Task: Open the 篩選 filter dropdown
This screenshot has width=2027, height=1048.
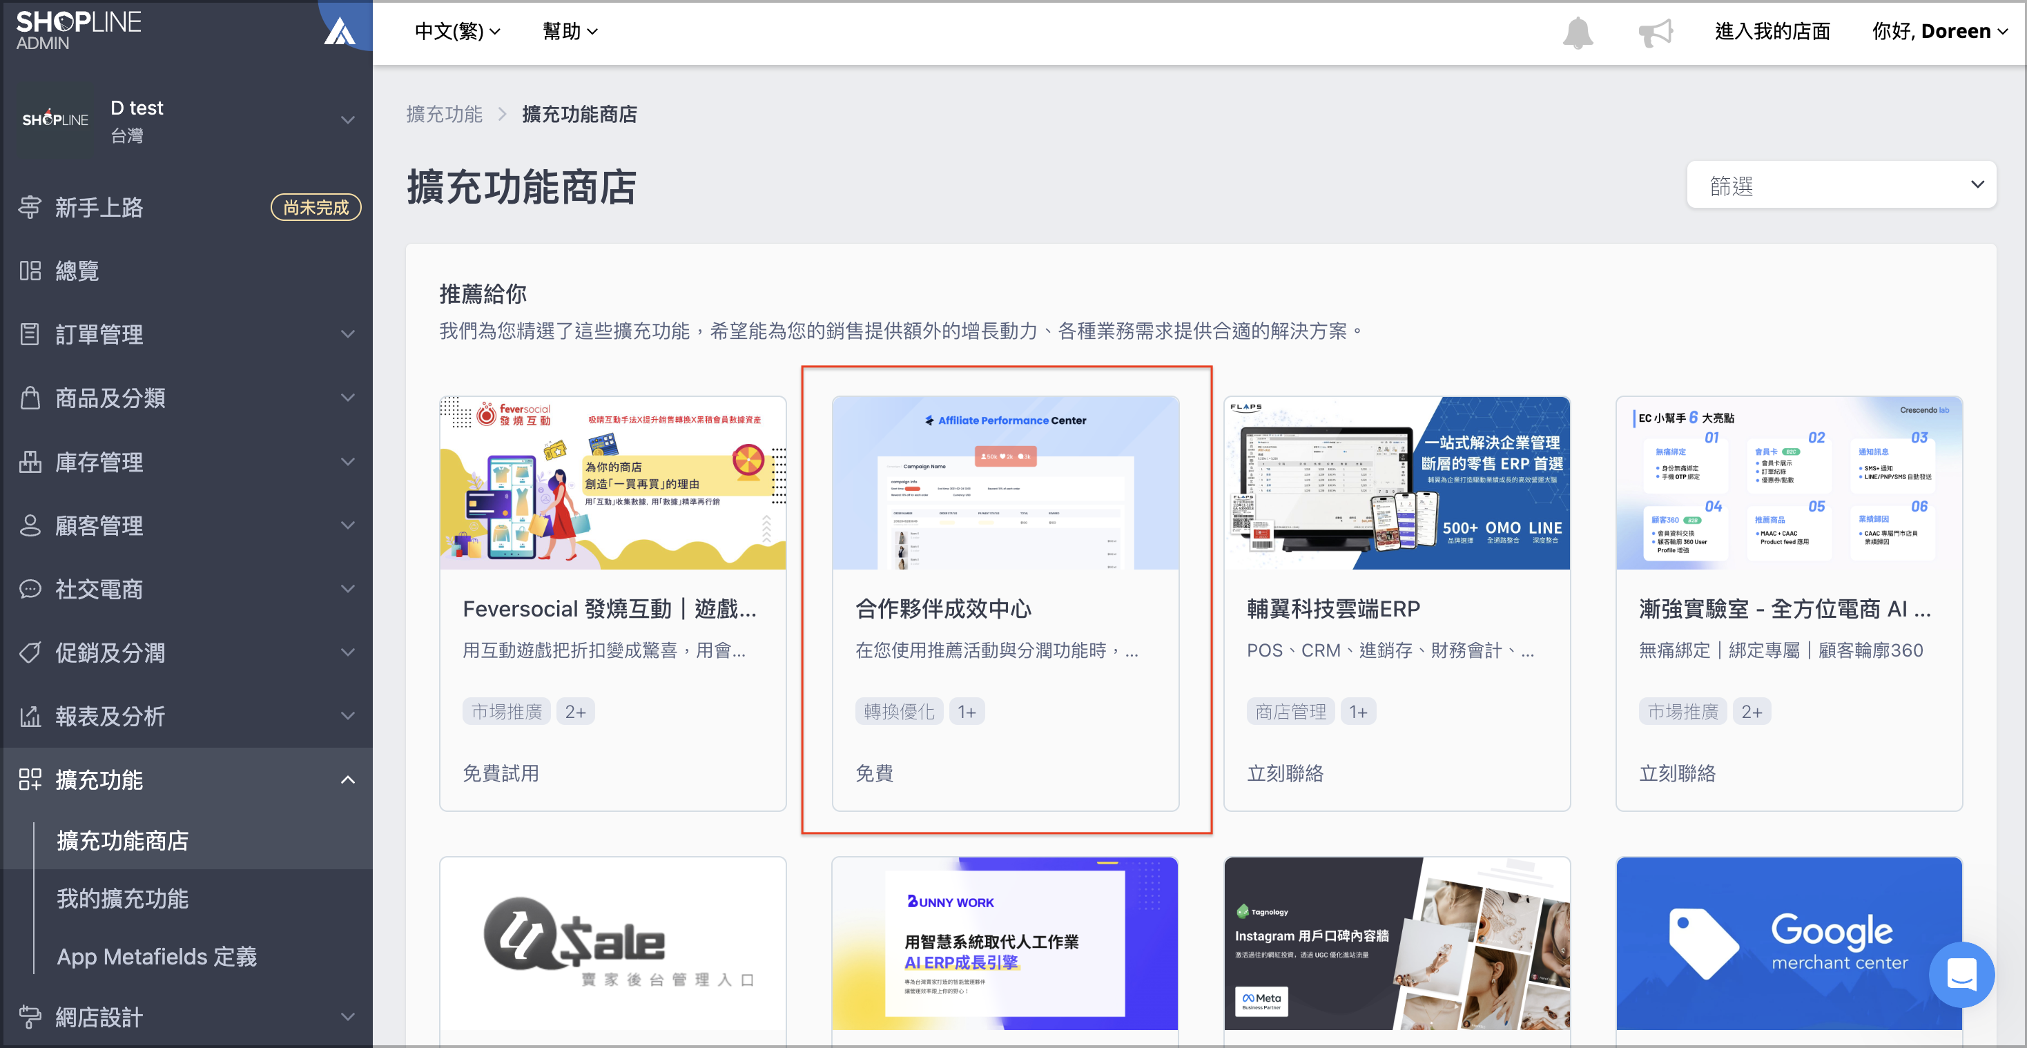Action: [1841, 185]
